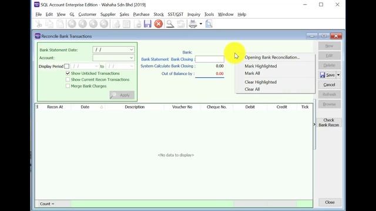This screenshot has width=376, height=211.
Task: Click the Cancel button
Action: point(329,84)
